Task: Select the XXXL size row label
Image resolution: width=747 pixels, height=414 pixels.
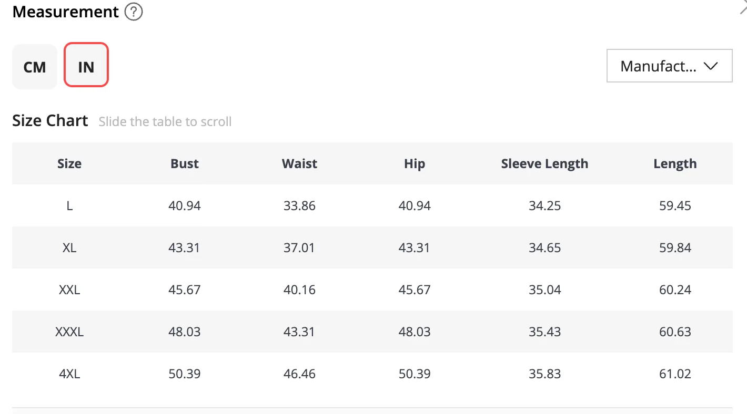Action: tap(69, 332)
